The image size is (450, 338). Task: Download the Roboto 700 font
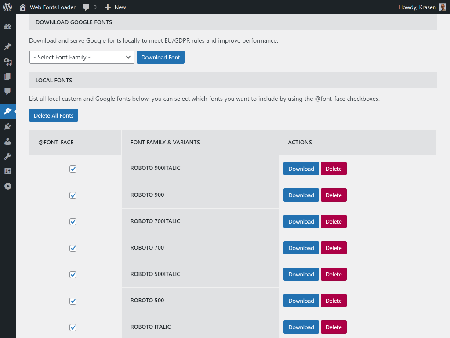[x=301, y=248]
